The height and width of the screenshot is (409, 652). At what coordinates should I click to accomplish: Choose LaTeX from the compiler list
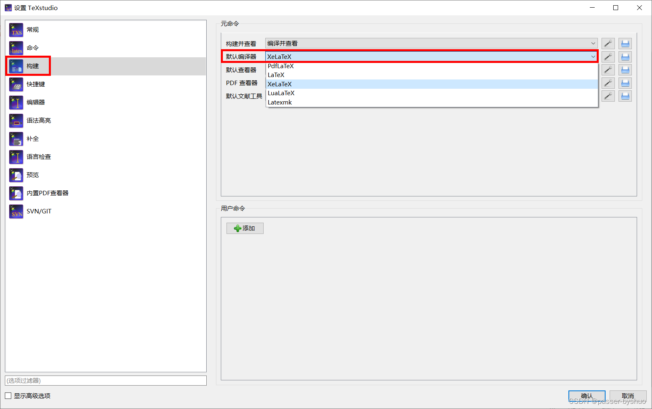pos(432,75)
